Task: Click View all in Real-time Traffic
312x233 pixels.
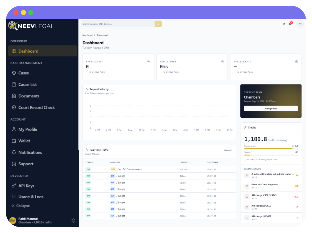Action: (227, 150)
